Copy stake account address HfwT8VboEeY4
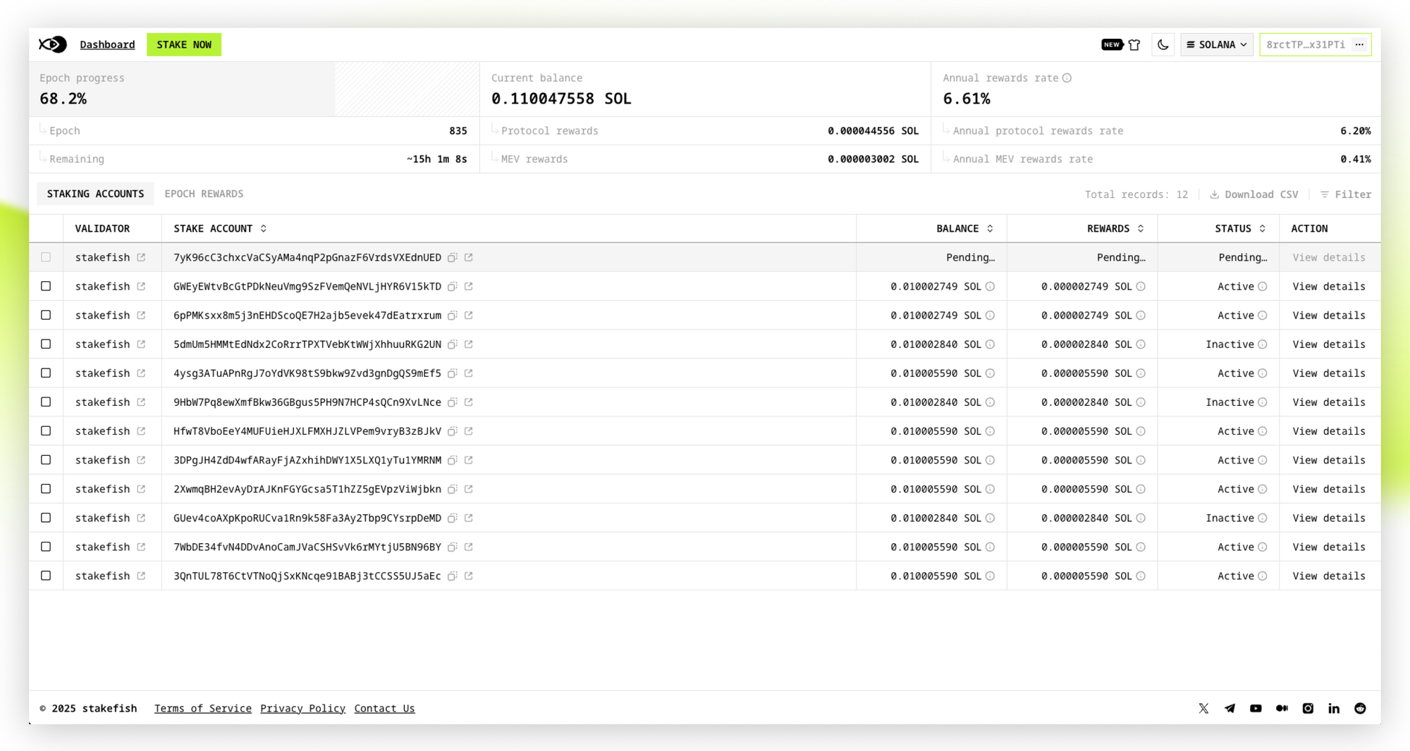1410x751 pixels. pos(453,431)
